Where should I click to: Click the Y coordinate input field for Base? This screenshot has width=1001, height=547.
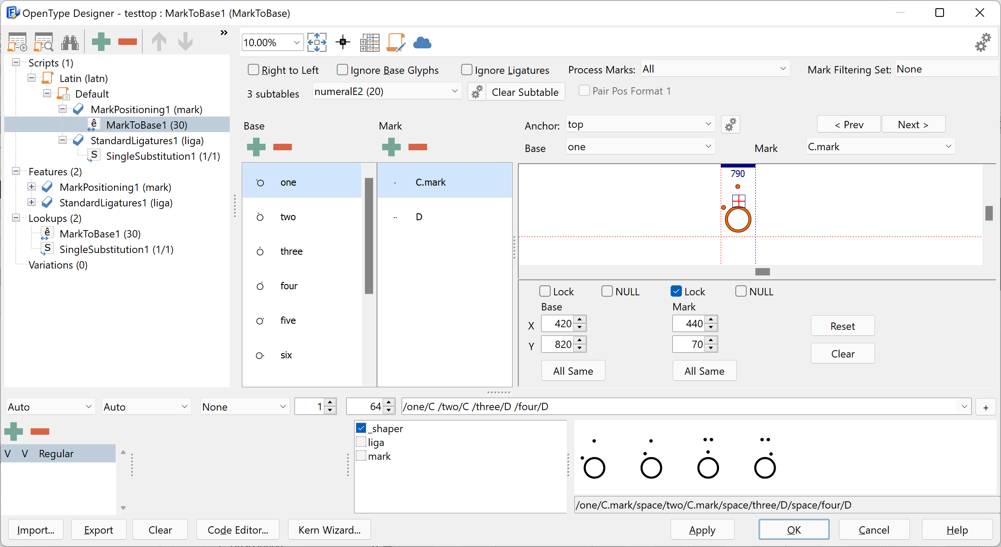(562, 344)
